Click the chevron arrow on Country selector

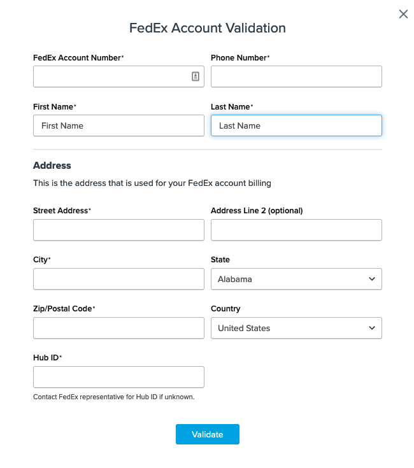click(x=372, y=328)
